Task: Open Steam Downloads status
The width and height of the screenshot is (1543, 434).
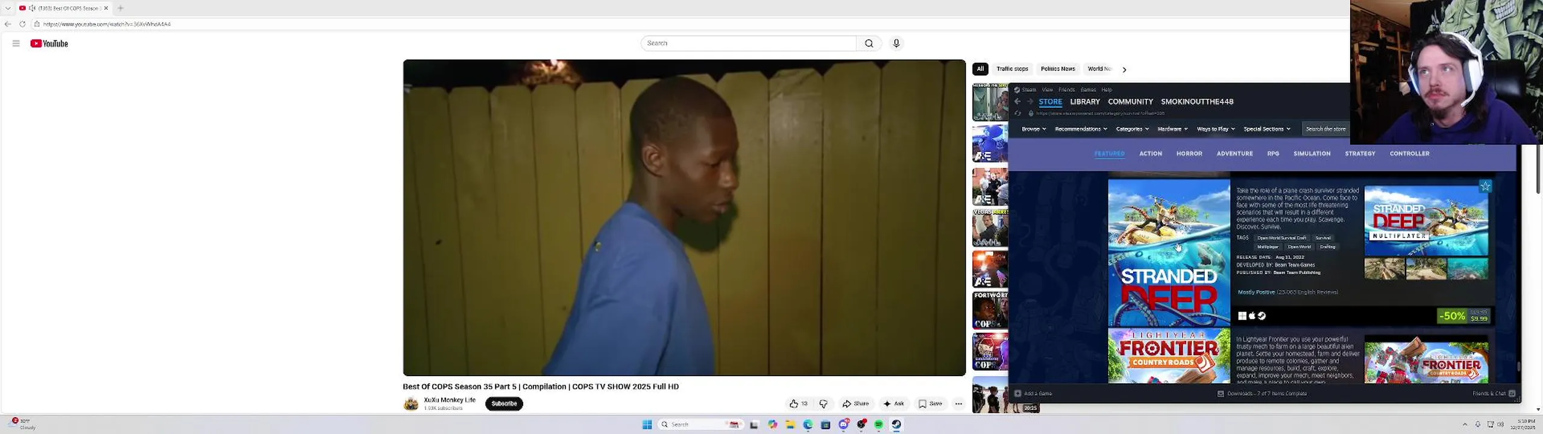Action: tap(1262, 394)
